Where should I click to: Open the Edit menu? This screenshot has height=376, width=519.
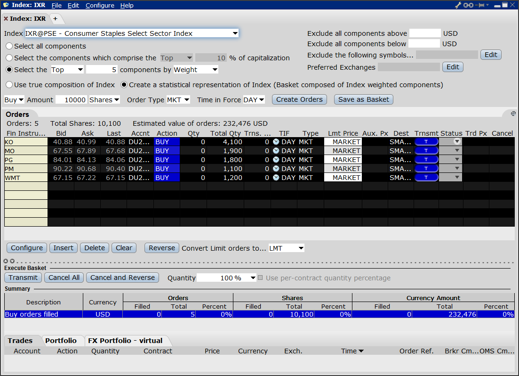click(x=73, y=5)
